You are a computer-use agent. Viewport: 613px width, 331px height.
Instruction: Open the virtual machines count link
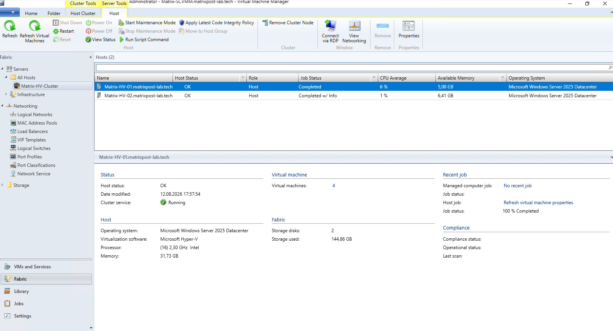[334, 186]
